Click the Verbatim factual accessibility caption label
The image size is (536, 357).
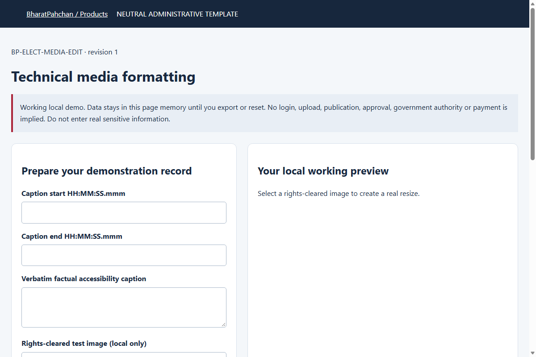(84, 279)
